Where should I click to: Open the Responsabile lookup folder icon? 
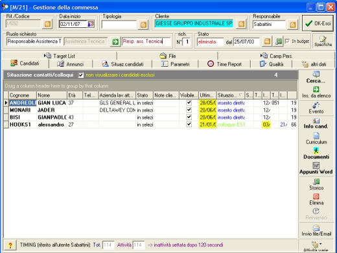pyautogui.click(x=292, y=25)
